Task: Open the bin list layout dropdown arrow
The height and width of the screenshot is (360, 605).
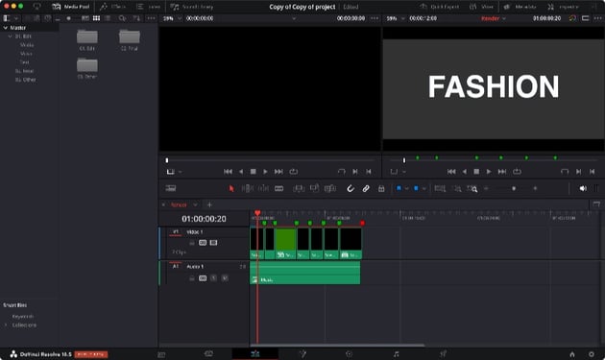Action: click(15, 18)
